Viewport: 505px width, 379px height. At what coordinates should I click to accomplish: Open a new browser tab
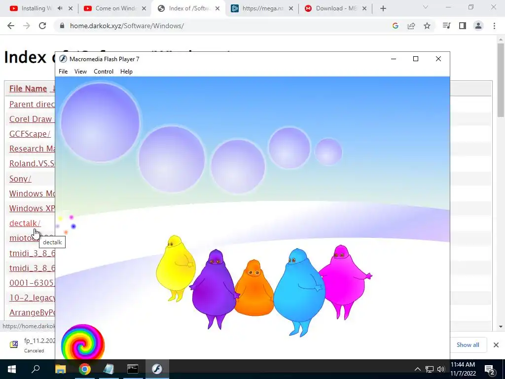point(383,9)
